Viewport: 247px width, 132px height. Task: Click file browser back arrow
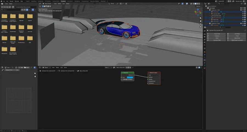coord(2,7)
